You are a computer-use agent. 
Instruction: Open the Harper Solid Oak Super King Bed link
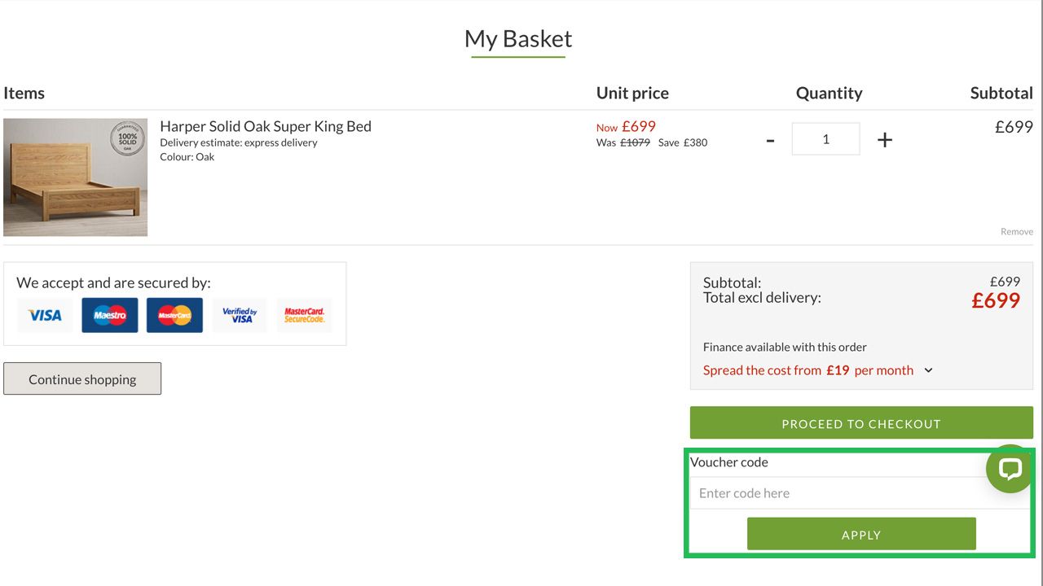(x=266, y=126)
